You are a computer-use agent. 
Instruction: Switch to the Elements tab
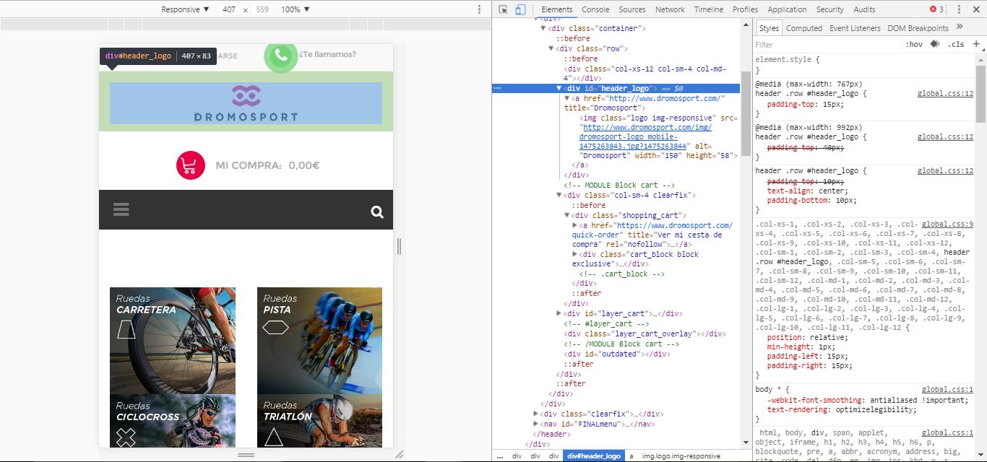point(556,9)
